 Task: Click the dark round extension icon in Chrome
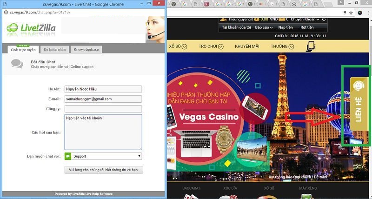point(360,13)
